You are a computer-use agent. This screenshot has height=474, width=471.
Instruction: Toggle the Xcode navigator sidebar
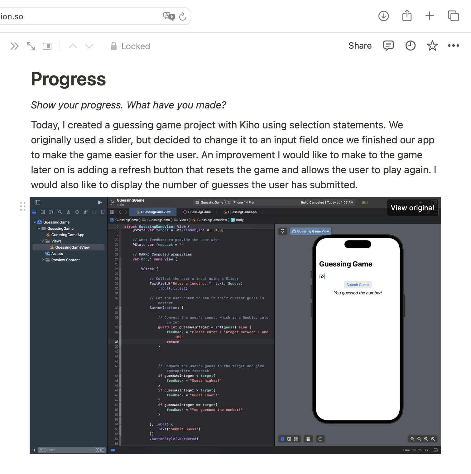click(37, 202)
